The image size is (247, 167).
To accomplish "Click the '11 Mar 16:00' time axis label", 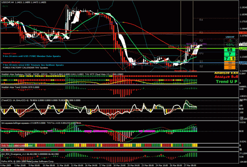I will coord(63,165).
